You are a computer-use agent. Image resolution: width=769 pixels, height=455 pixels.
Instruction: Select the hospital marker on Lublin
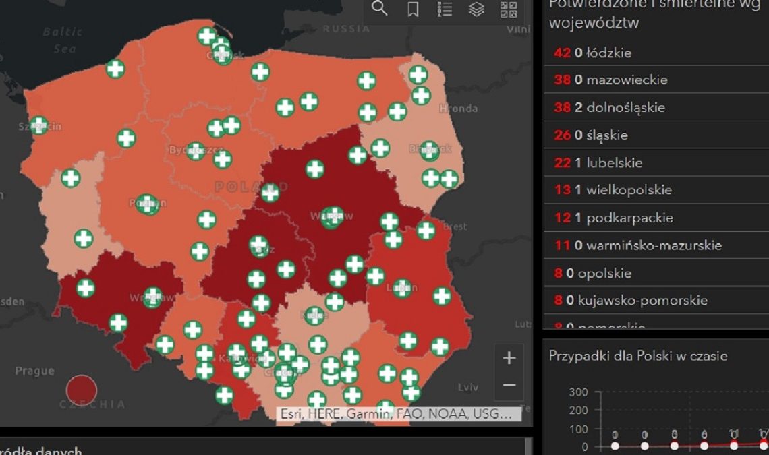pyautogui.click(x=402, y=289)
